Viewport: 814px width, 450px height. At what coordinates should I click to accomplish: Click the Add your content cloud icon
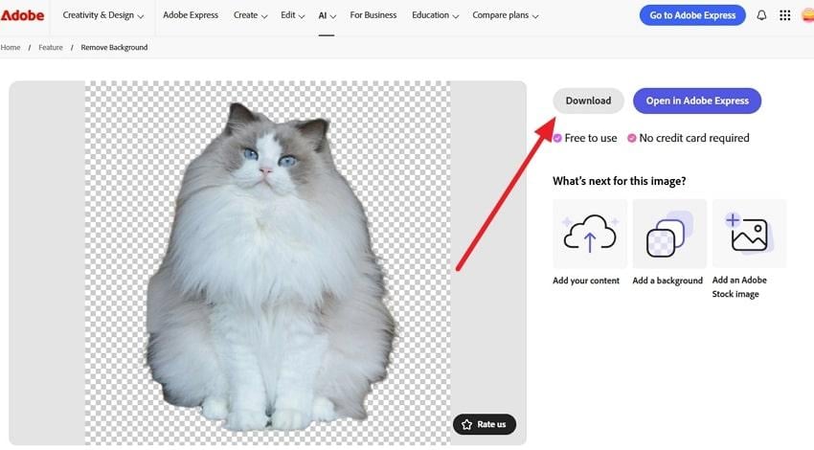point(590,234)
